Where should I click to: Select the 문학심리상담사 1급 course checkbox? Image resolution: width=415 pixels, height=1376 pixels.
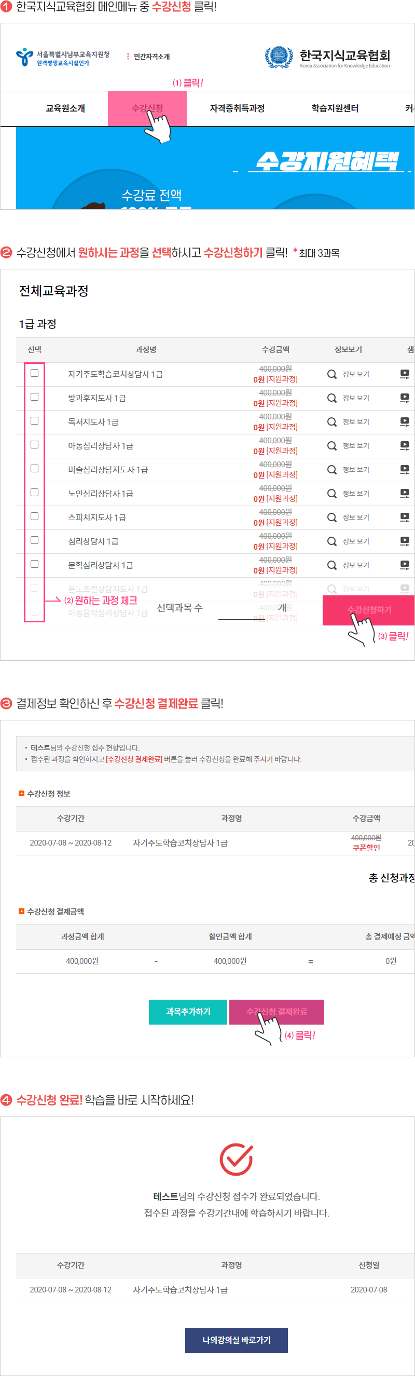(x=35, y=564)
